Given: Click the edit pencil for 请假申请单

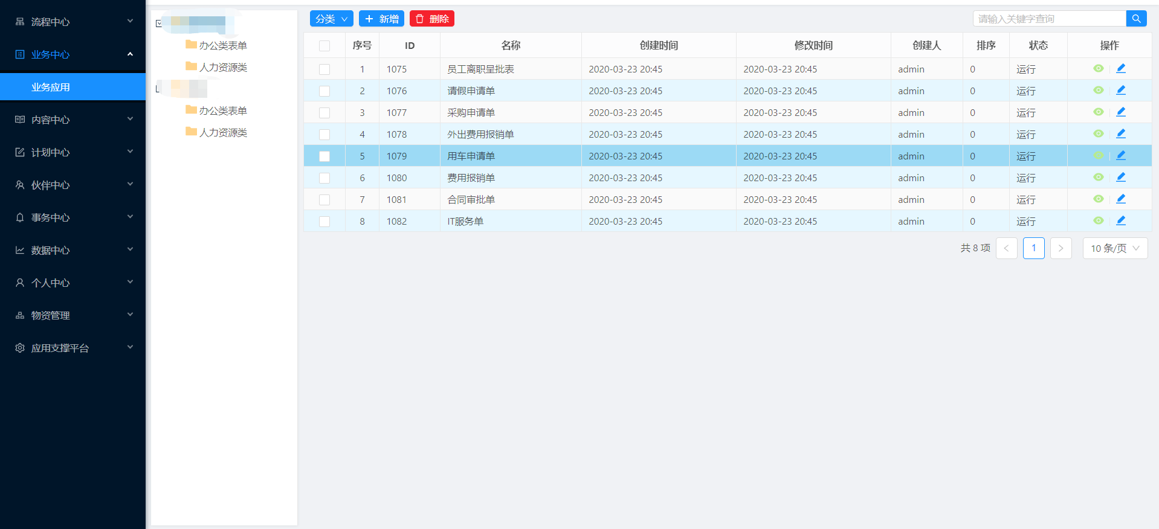Looking at the screenshot, I should [x=1121, y=91].
